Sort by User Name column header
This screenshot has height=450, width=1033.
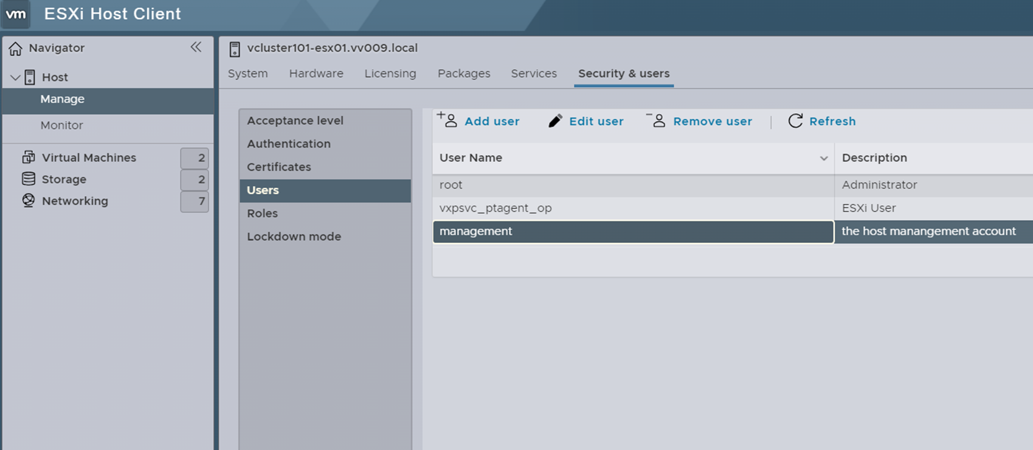coord(471,158)
